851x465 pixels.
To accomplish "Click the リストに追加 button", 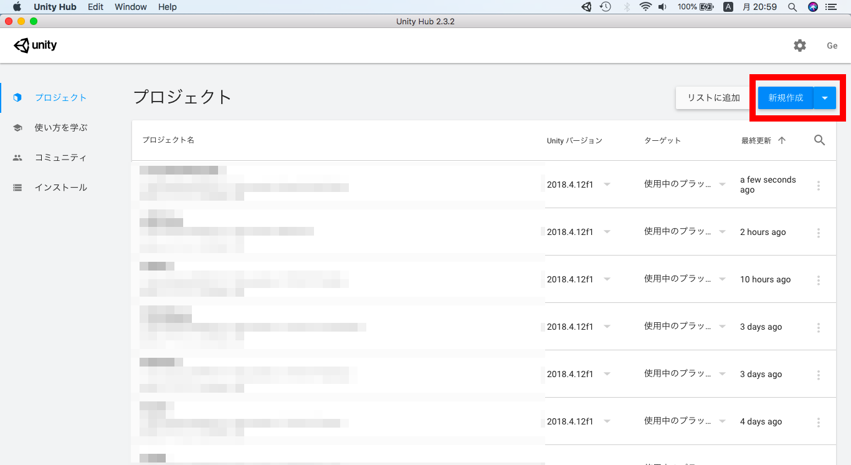I will coord(713,98).
